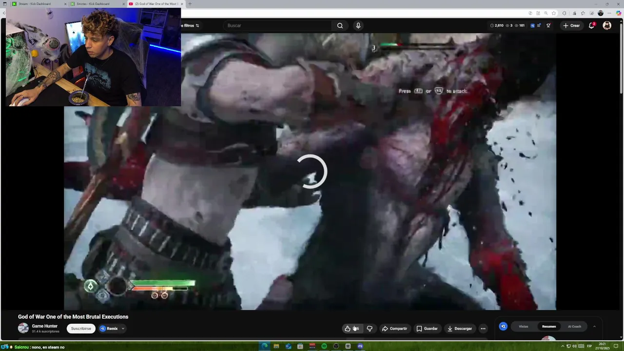Open browser settings ellipsis menu
This screenshot has height=351, width=624.
(x=609, y=13)
